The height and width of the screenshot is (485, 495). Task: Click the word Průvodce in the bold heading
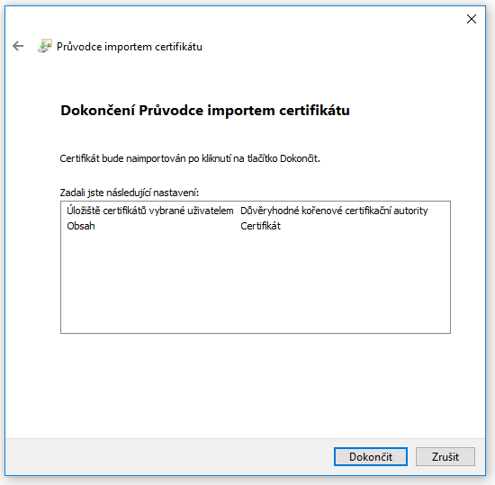171,111
